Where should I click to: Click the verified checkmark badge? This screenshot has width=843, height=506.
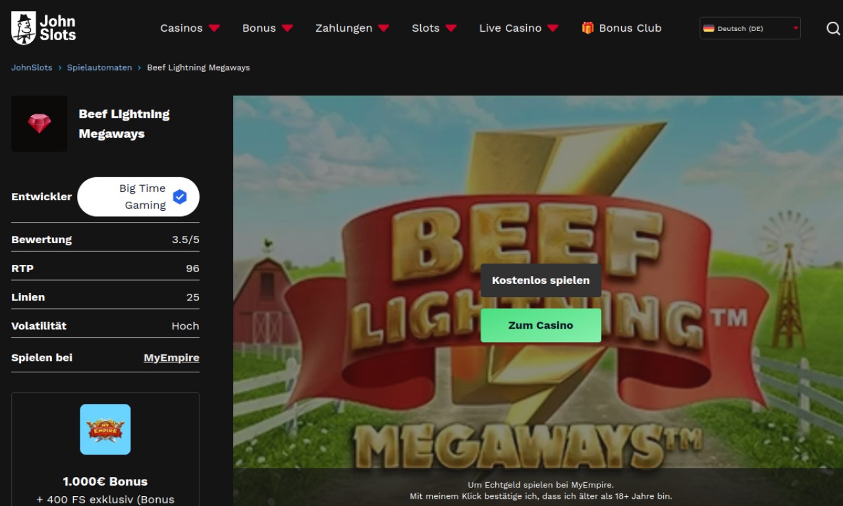click(179, 197)
